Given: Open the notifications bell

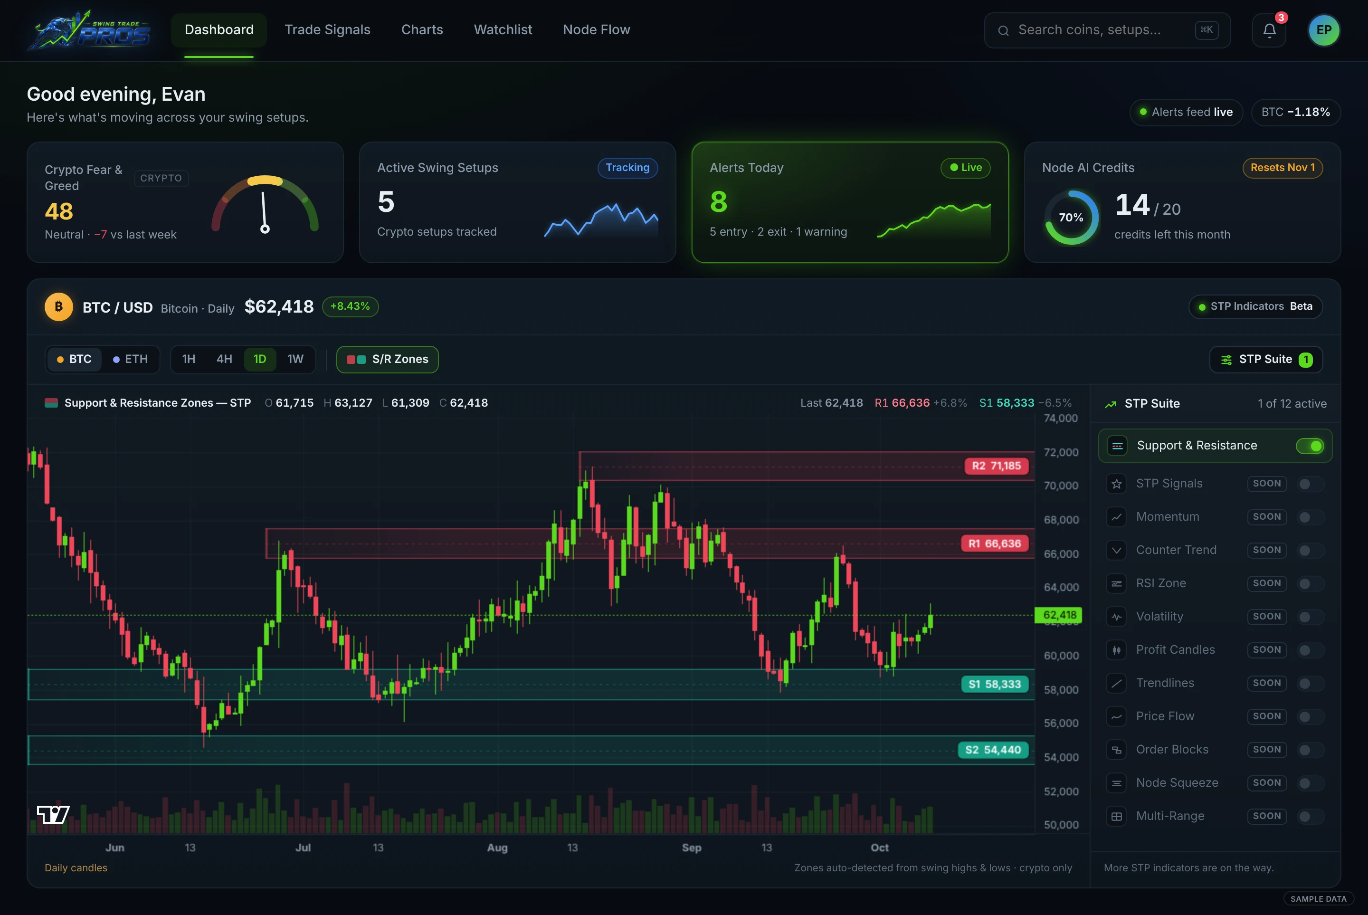Looking at the screenshot, I should (x=1269, y=30).
